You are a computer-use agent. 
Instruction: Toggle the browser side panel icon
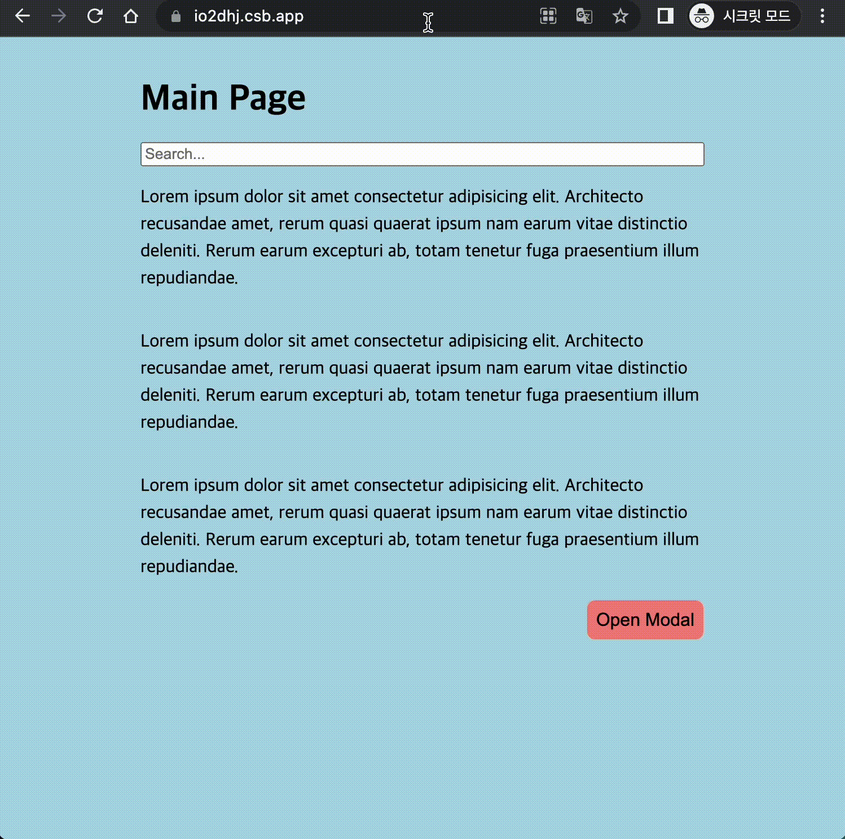(666, 16)
